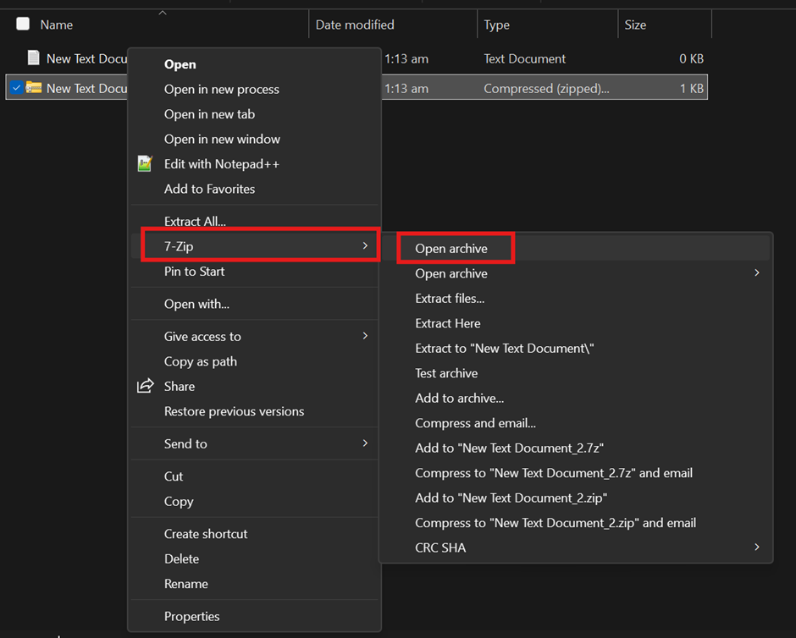Expand the CRC SHA submenu arrow
This screenshot has height=638, width=796.
756,547
